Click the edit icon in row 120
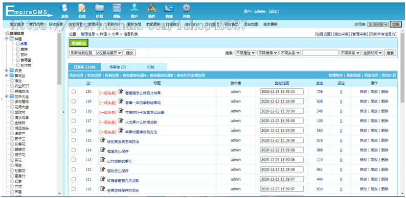Viewport: 406px width, 198px height. tap(121, 91)
